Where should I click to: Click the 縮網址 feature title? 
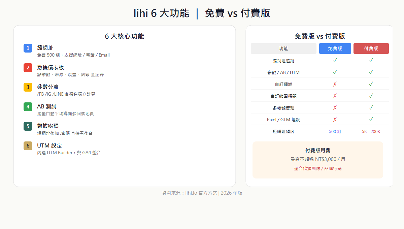[45, 48]
